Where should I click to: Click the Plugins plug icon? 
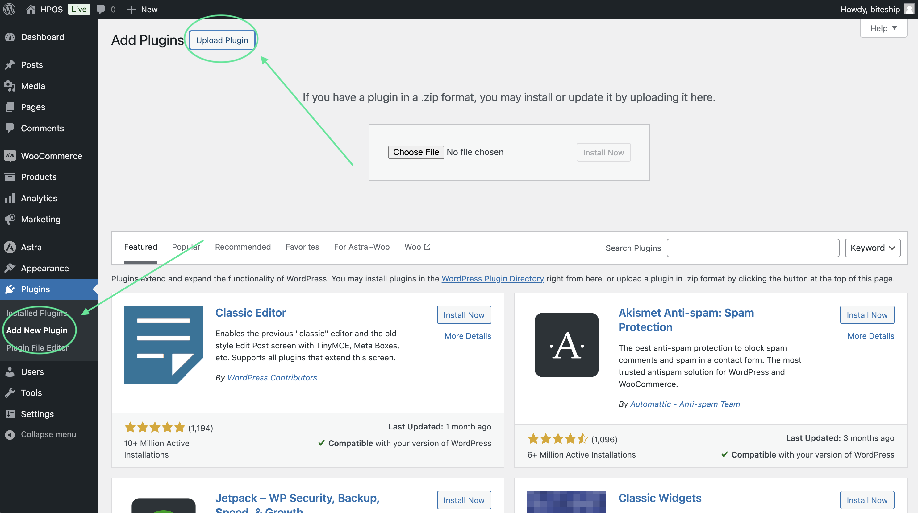10,289
